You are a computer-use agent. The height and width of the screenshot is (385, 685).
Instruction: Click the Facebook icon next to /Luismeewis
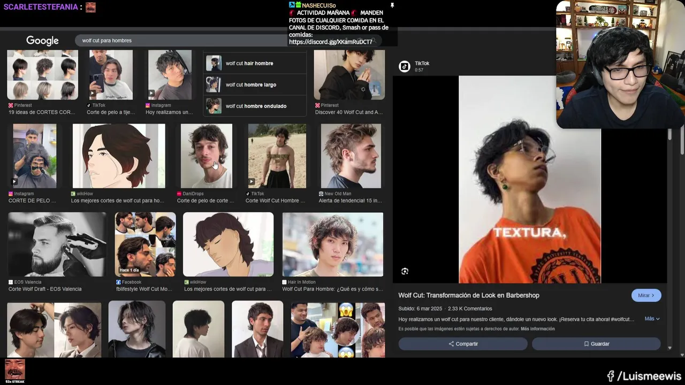pyautogui.click(x=611, y=376)
